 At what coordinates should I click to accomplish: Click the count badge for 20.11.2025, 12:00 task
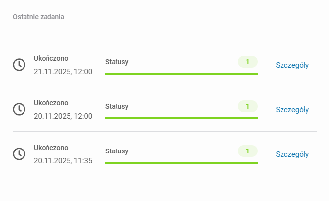click(247, 106)
